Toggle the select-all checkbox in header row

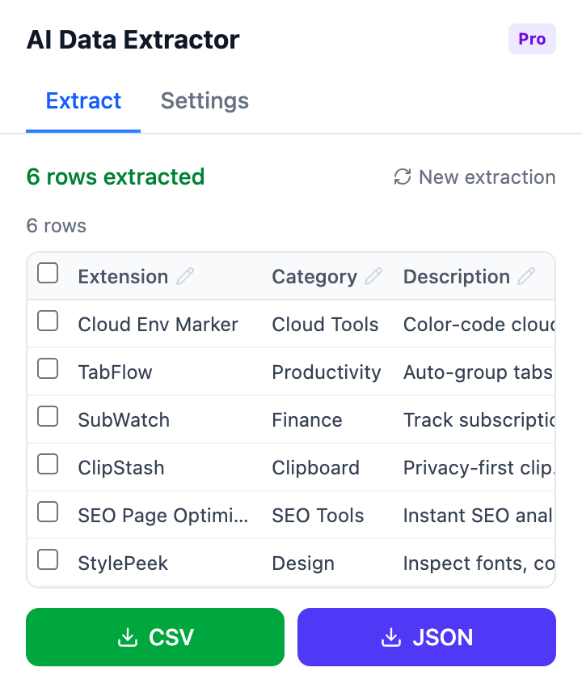[48, 274]
